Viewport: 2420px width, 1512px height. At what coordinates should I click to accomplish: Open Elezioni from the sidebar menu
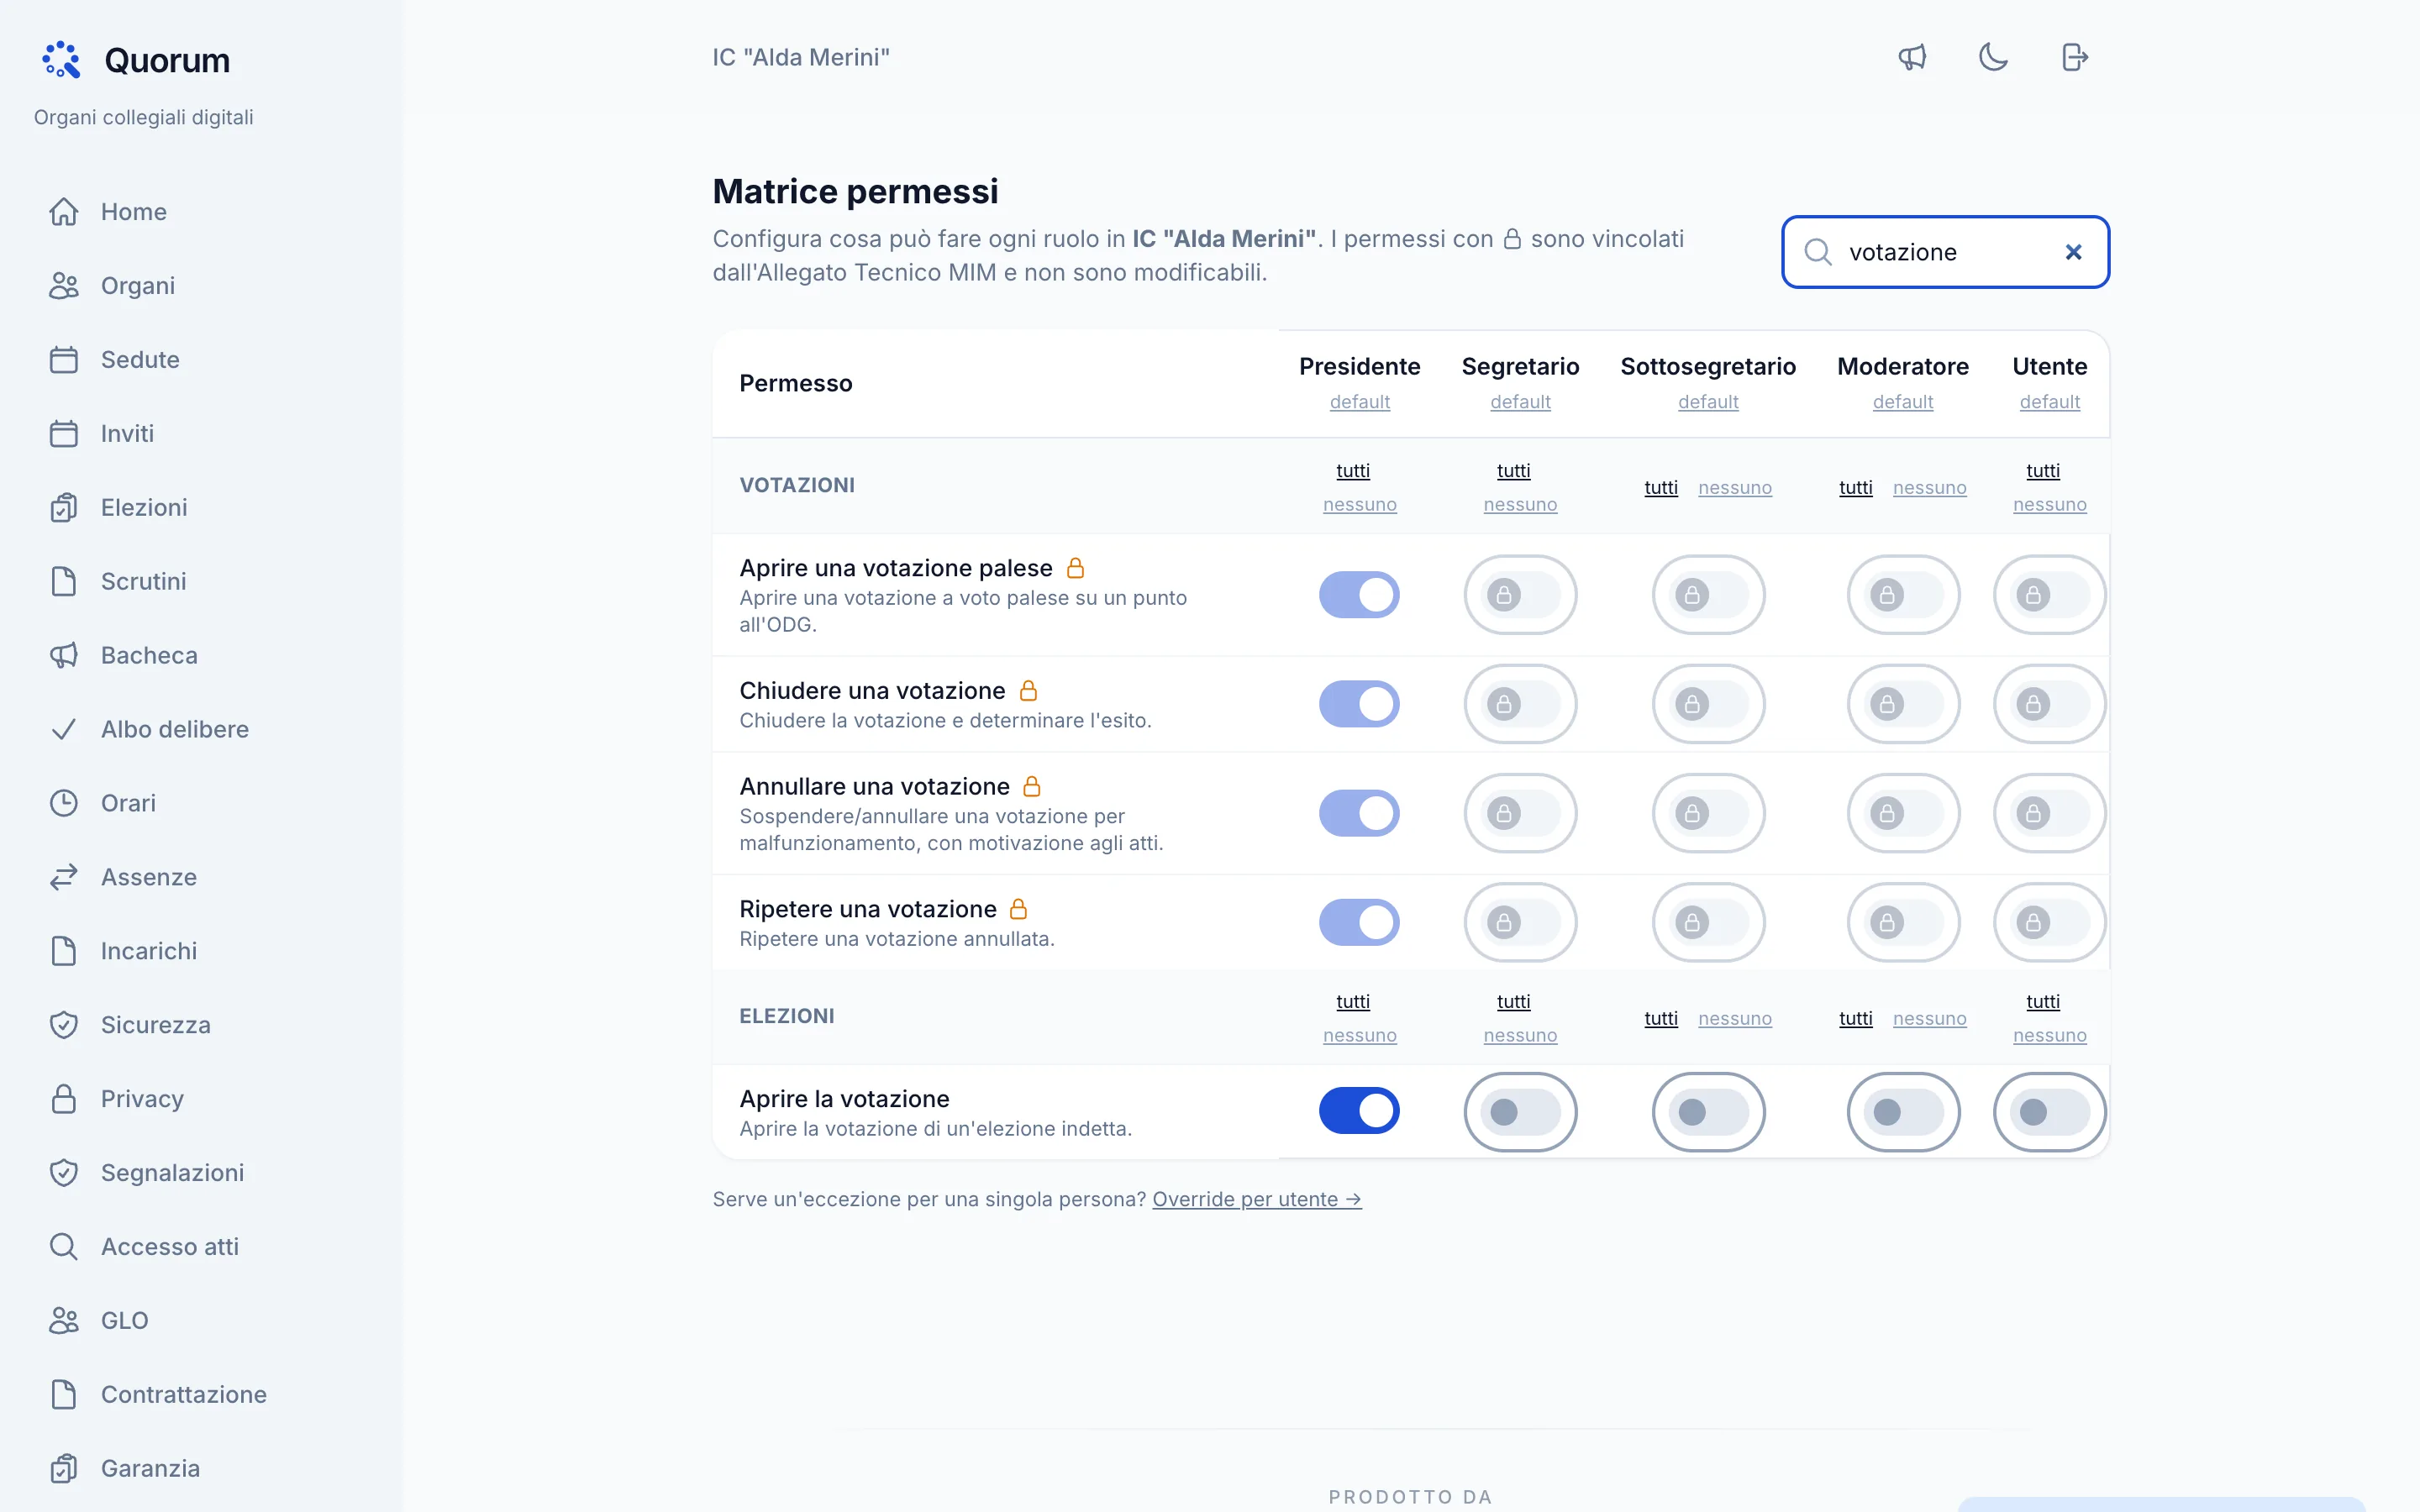pyautogui.click(x=202, y=508)
